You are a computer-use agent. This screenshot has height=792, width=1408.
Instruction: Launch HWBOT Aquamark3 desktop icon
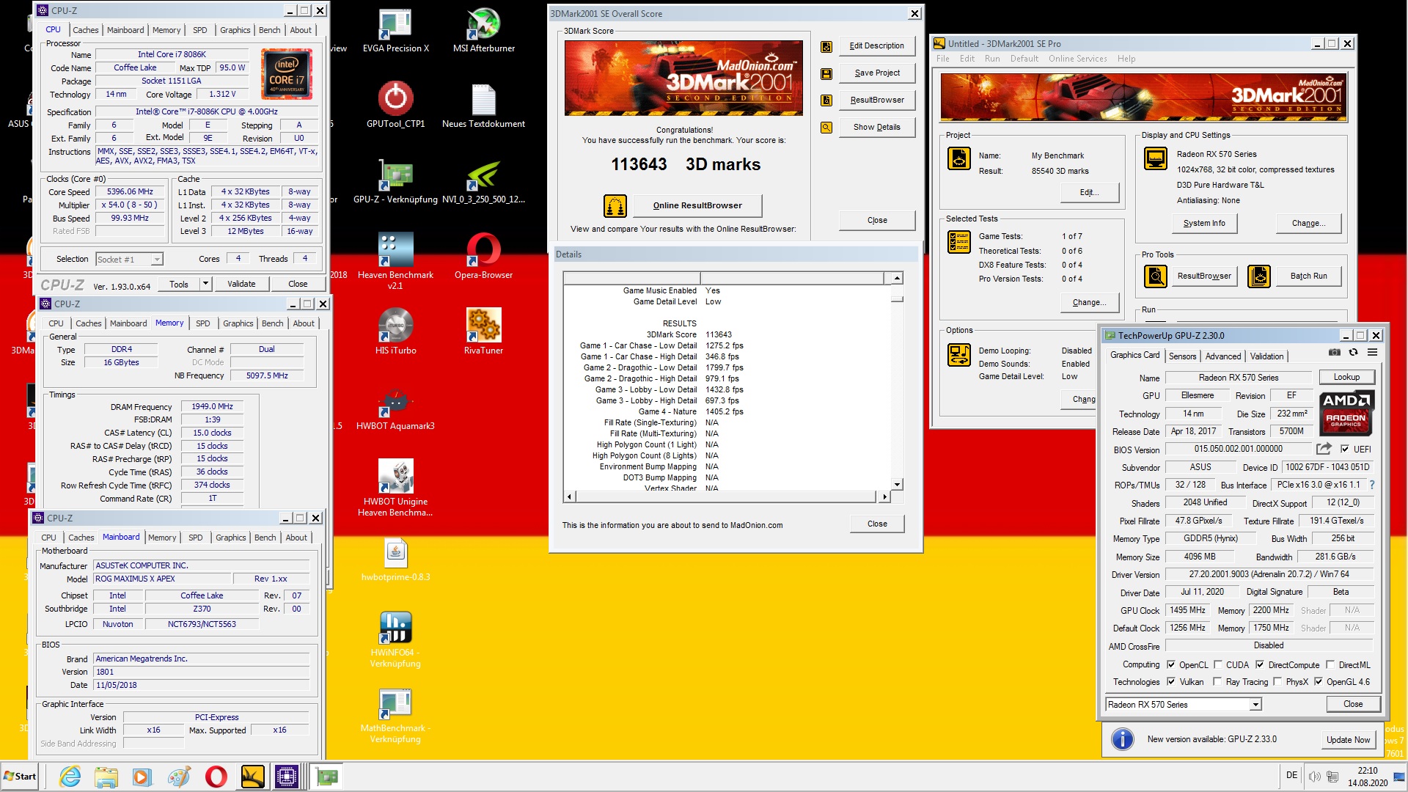[x=395, y=407]
